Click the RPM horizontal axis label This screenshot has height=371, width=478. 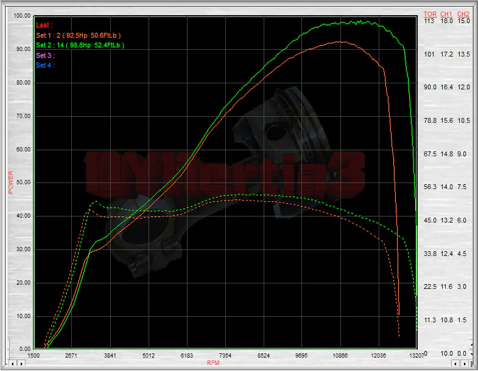pos(213,362)
